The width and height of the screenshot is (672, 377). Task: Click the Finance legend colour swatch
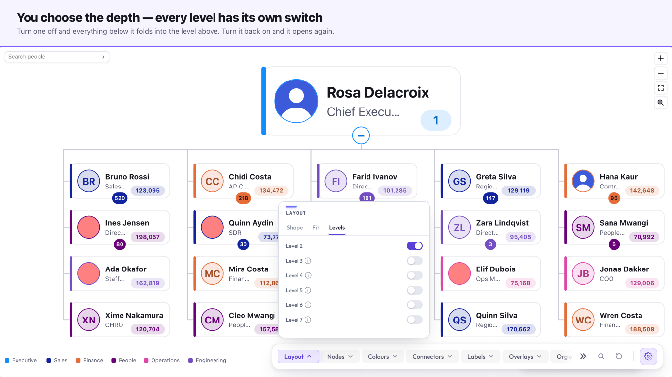click(x=78, y=360)
